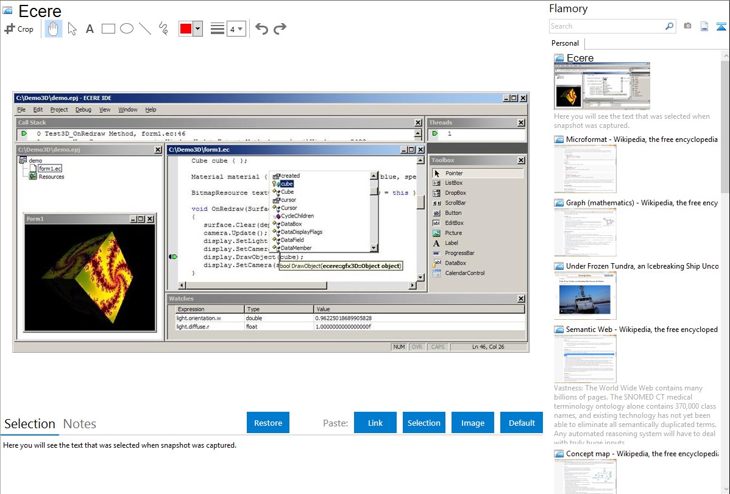The height and width of the screenshot is (494, 730).
Task: Pick the rectangle shape tool
Action: tap(108, 29)
